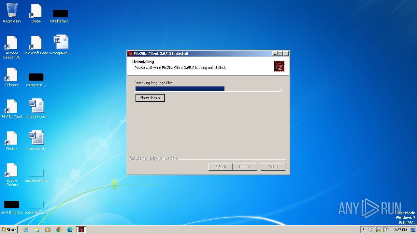
Task: Open the volume tray icon
Action: [x=370, y=230]
